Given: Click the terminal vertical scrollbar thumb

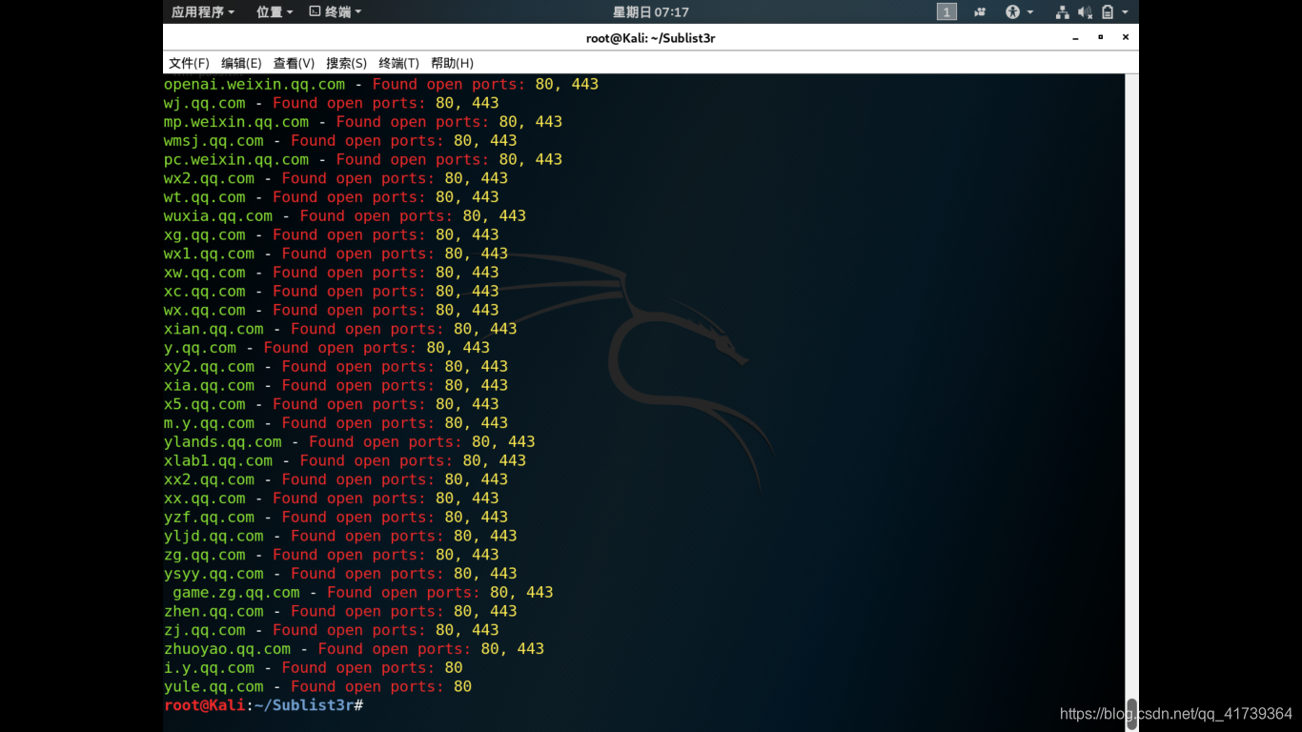Looking at the screenshot, I should click(x=1131, y=714).
